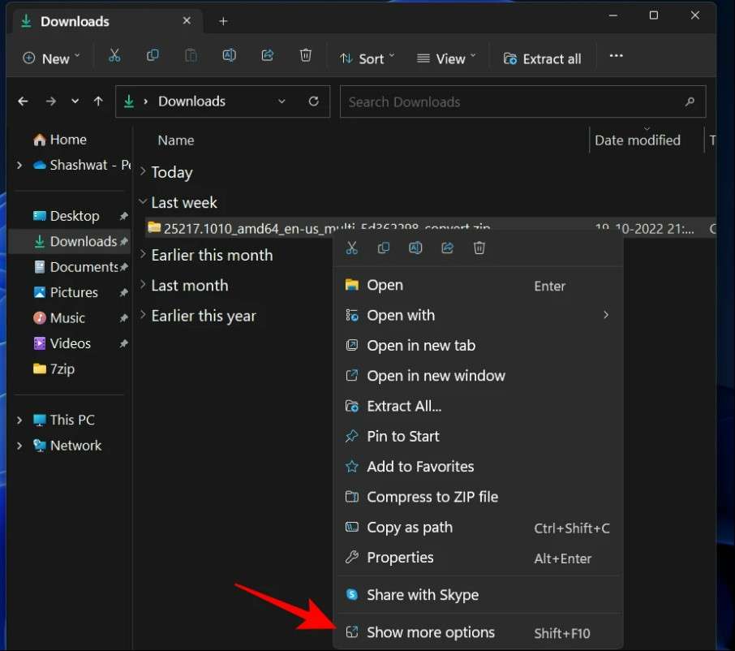The image size is (735, 651).
Task: Choose Open in new tab
Action: [478, 346]
